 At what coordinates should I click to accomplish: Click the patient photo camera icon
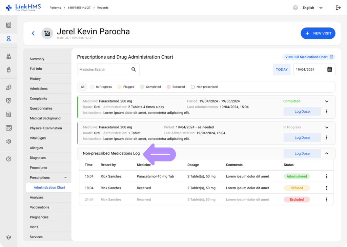pyautogui.click(x=47, y=33)
